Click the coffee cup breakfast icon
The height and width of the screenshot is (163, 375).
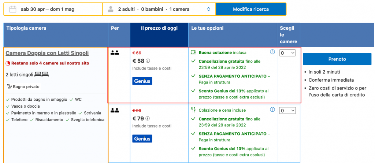[x=194, y=52]
